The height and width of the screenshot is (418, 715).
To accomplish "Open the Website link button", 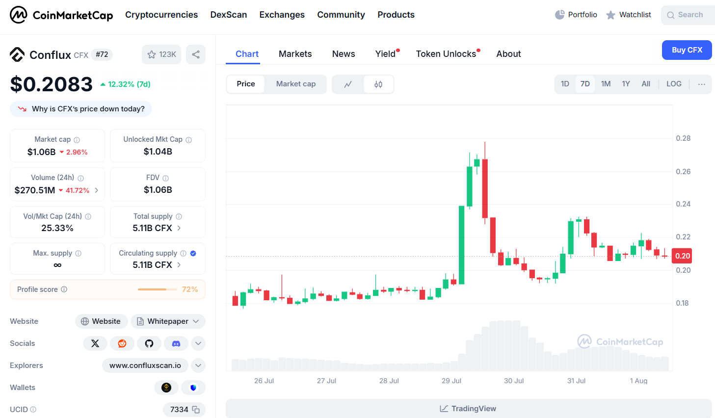I will point(101,321).
